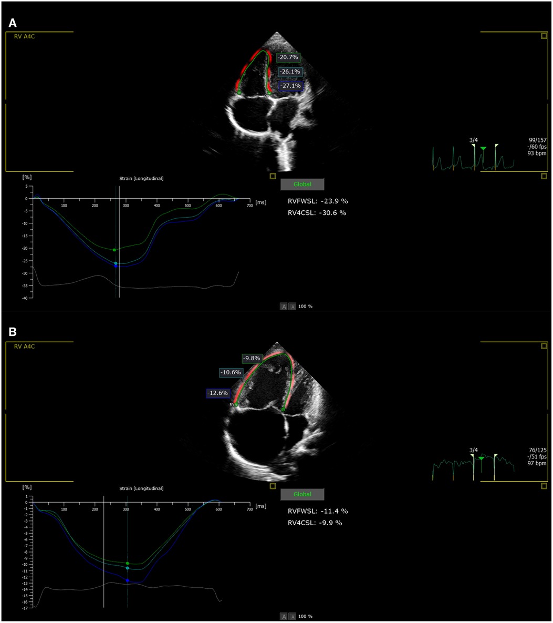553x623 pixels.
Task: Click the -/60 fps readout
Action: point(537,147)
